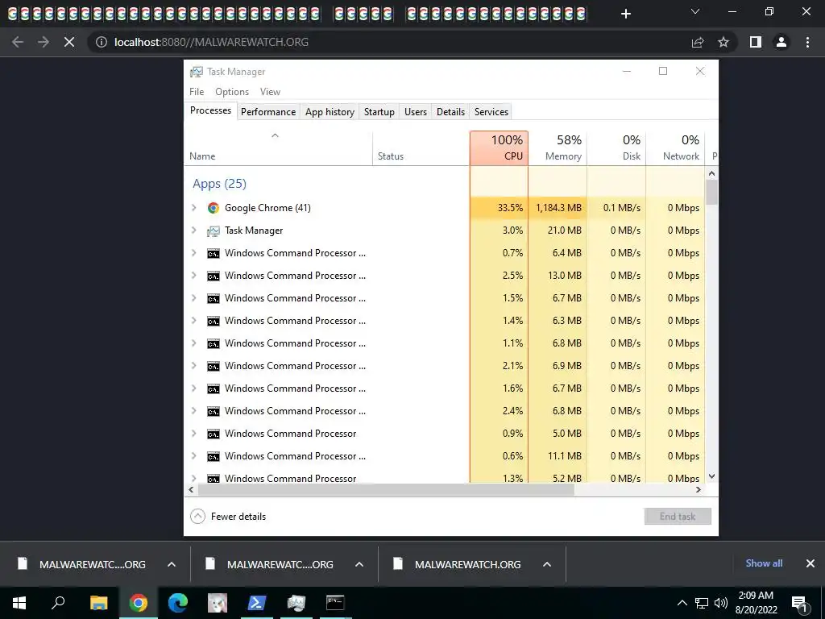
Task: Click the Google Chrome icon in process list
Action: click(213, 208)
